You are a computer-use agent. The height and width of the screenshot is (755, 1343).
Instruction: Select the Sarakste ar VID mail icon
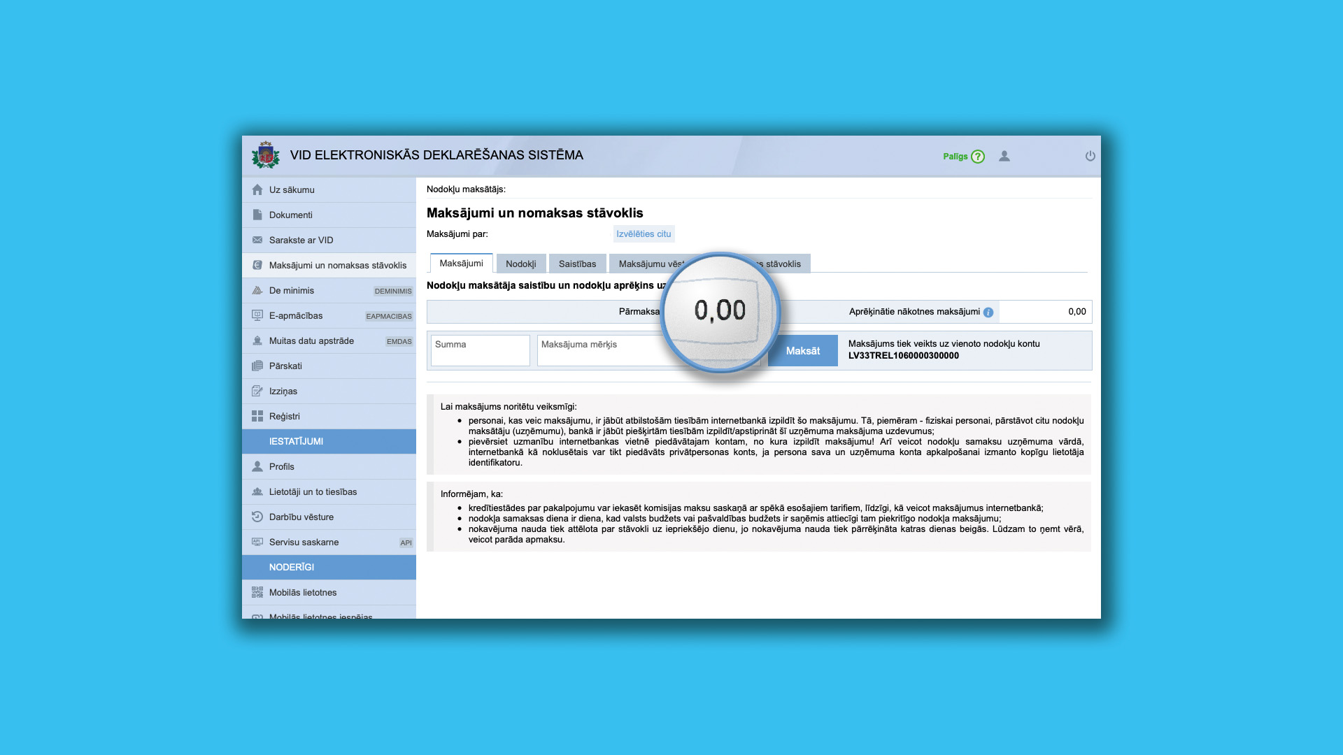tap(257, 240)
